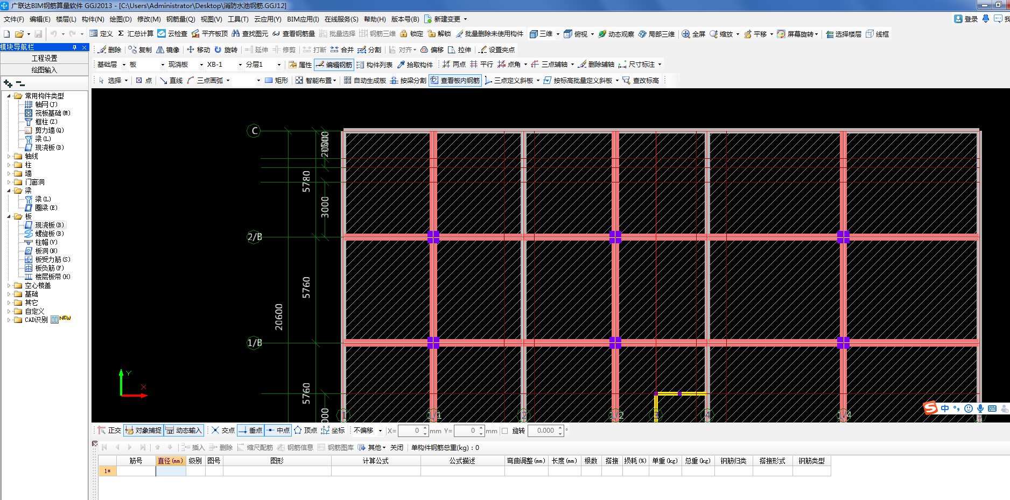Click the 分割 split tool
1010x500 pixels.
pos(369,50)
